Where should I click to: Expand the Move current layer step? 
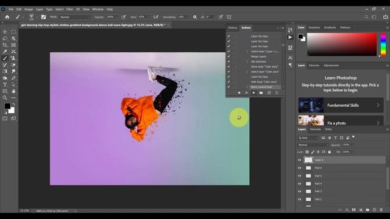click(x=247, y=87)
